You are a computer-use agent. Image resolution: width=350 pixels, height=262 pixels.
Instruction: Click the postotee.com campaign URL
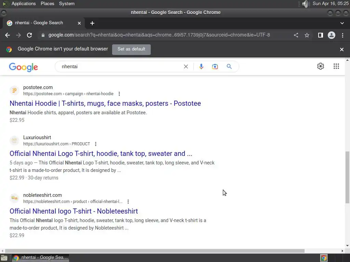point(68,94)
